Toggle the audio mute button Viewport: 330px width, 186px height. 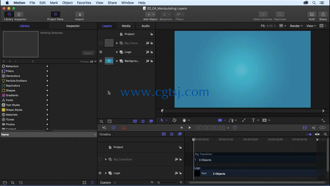[104, 128]
